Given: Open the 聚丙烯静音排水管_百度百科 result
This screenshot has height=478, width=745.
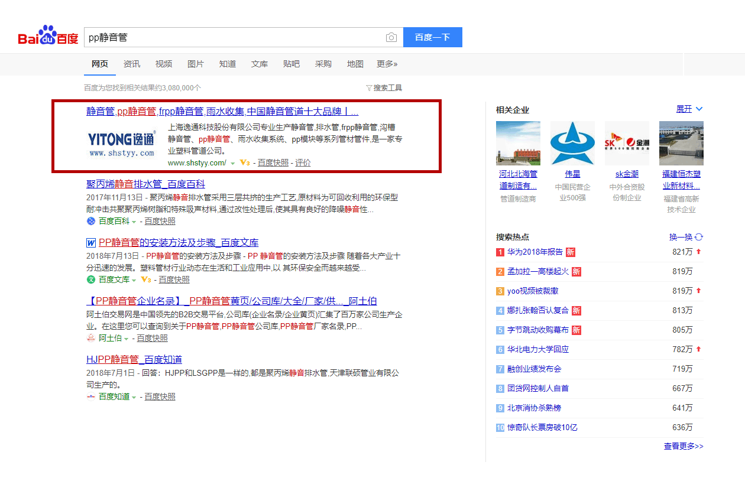Looking at the screenshot, I should 146,184.
